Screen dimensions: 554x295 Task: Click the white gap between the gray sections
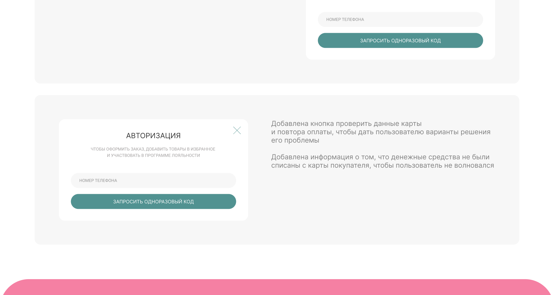(x=277, y=89)
